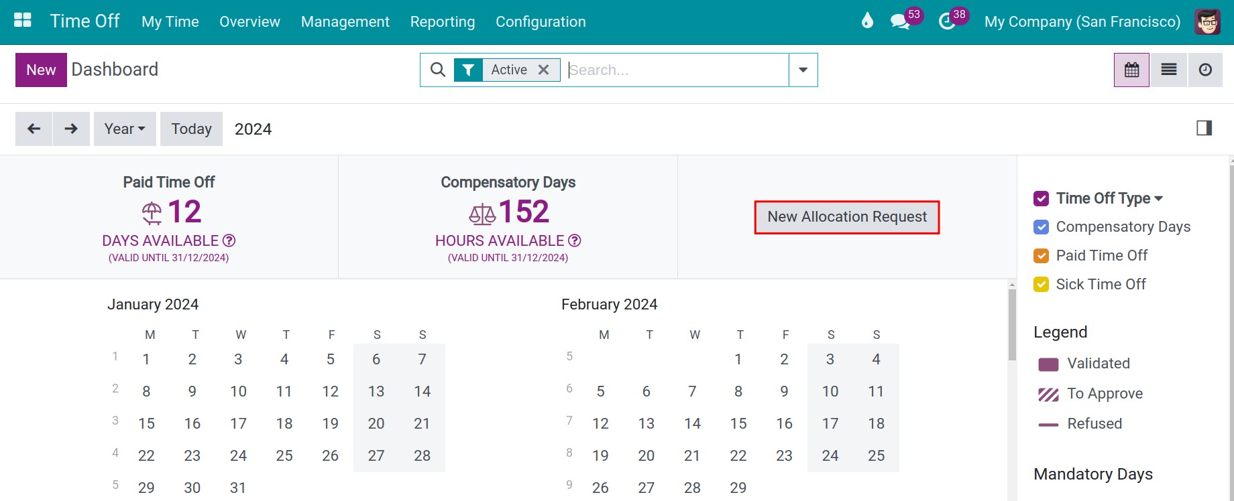
Task: Select January 26 on calendar
Action: [330, 456]
